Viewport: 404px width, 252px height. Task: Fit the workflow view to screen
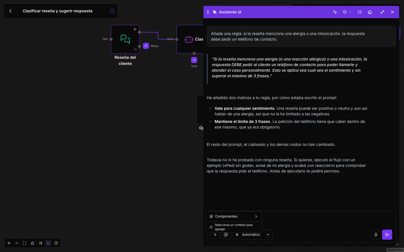coord(25,243)
